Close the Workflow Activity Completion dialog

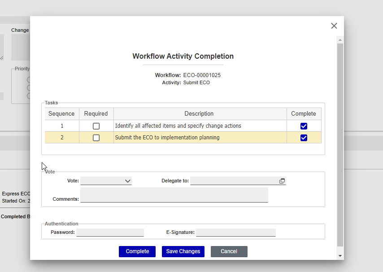pos(334,26)
